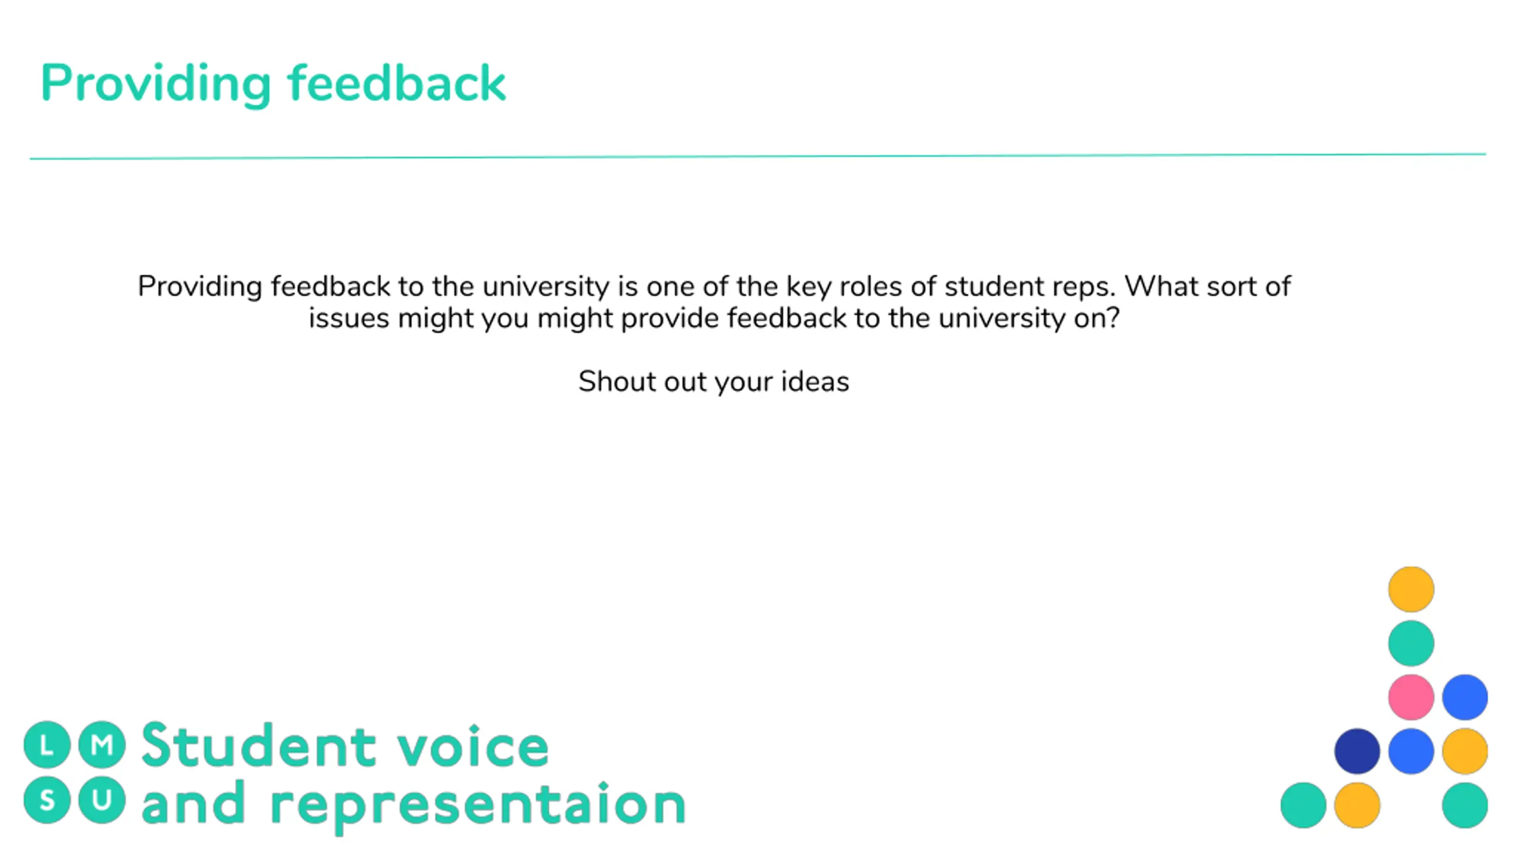Click the bottom-left teal dot

click(x=1303, y=805)
